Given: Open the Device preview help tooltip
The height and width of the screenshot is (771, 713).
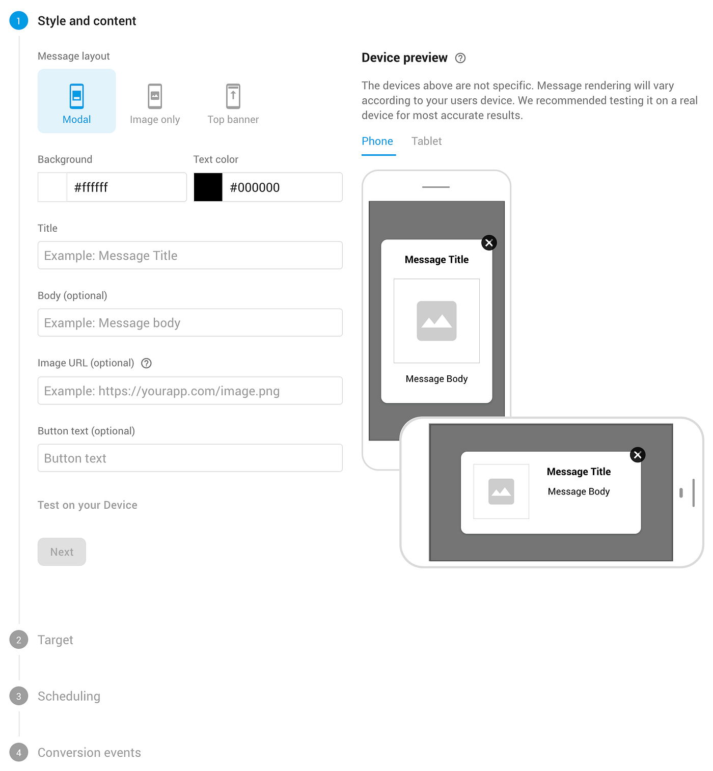Looking at the screenshot, I should [x=460, y=58].
